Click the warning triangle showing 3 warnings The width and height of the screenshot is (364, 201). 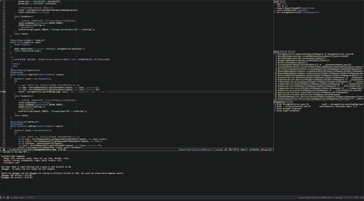click(x=266, y=149)
